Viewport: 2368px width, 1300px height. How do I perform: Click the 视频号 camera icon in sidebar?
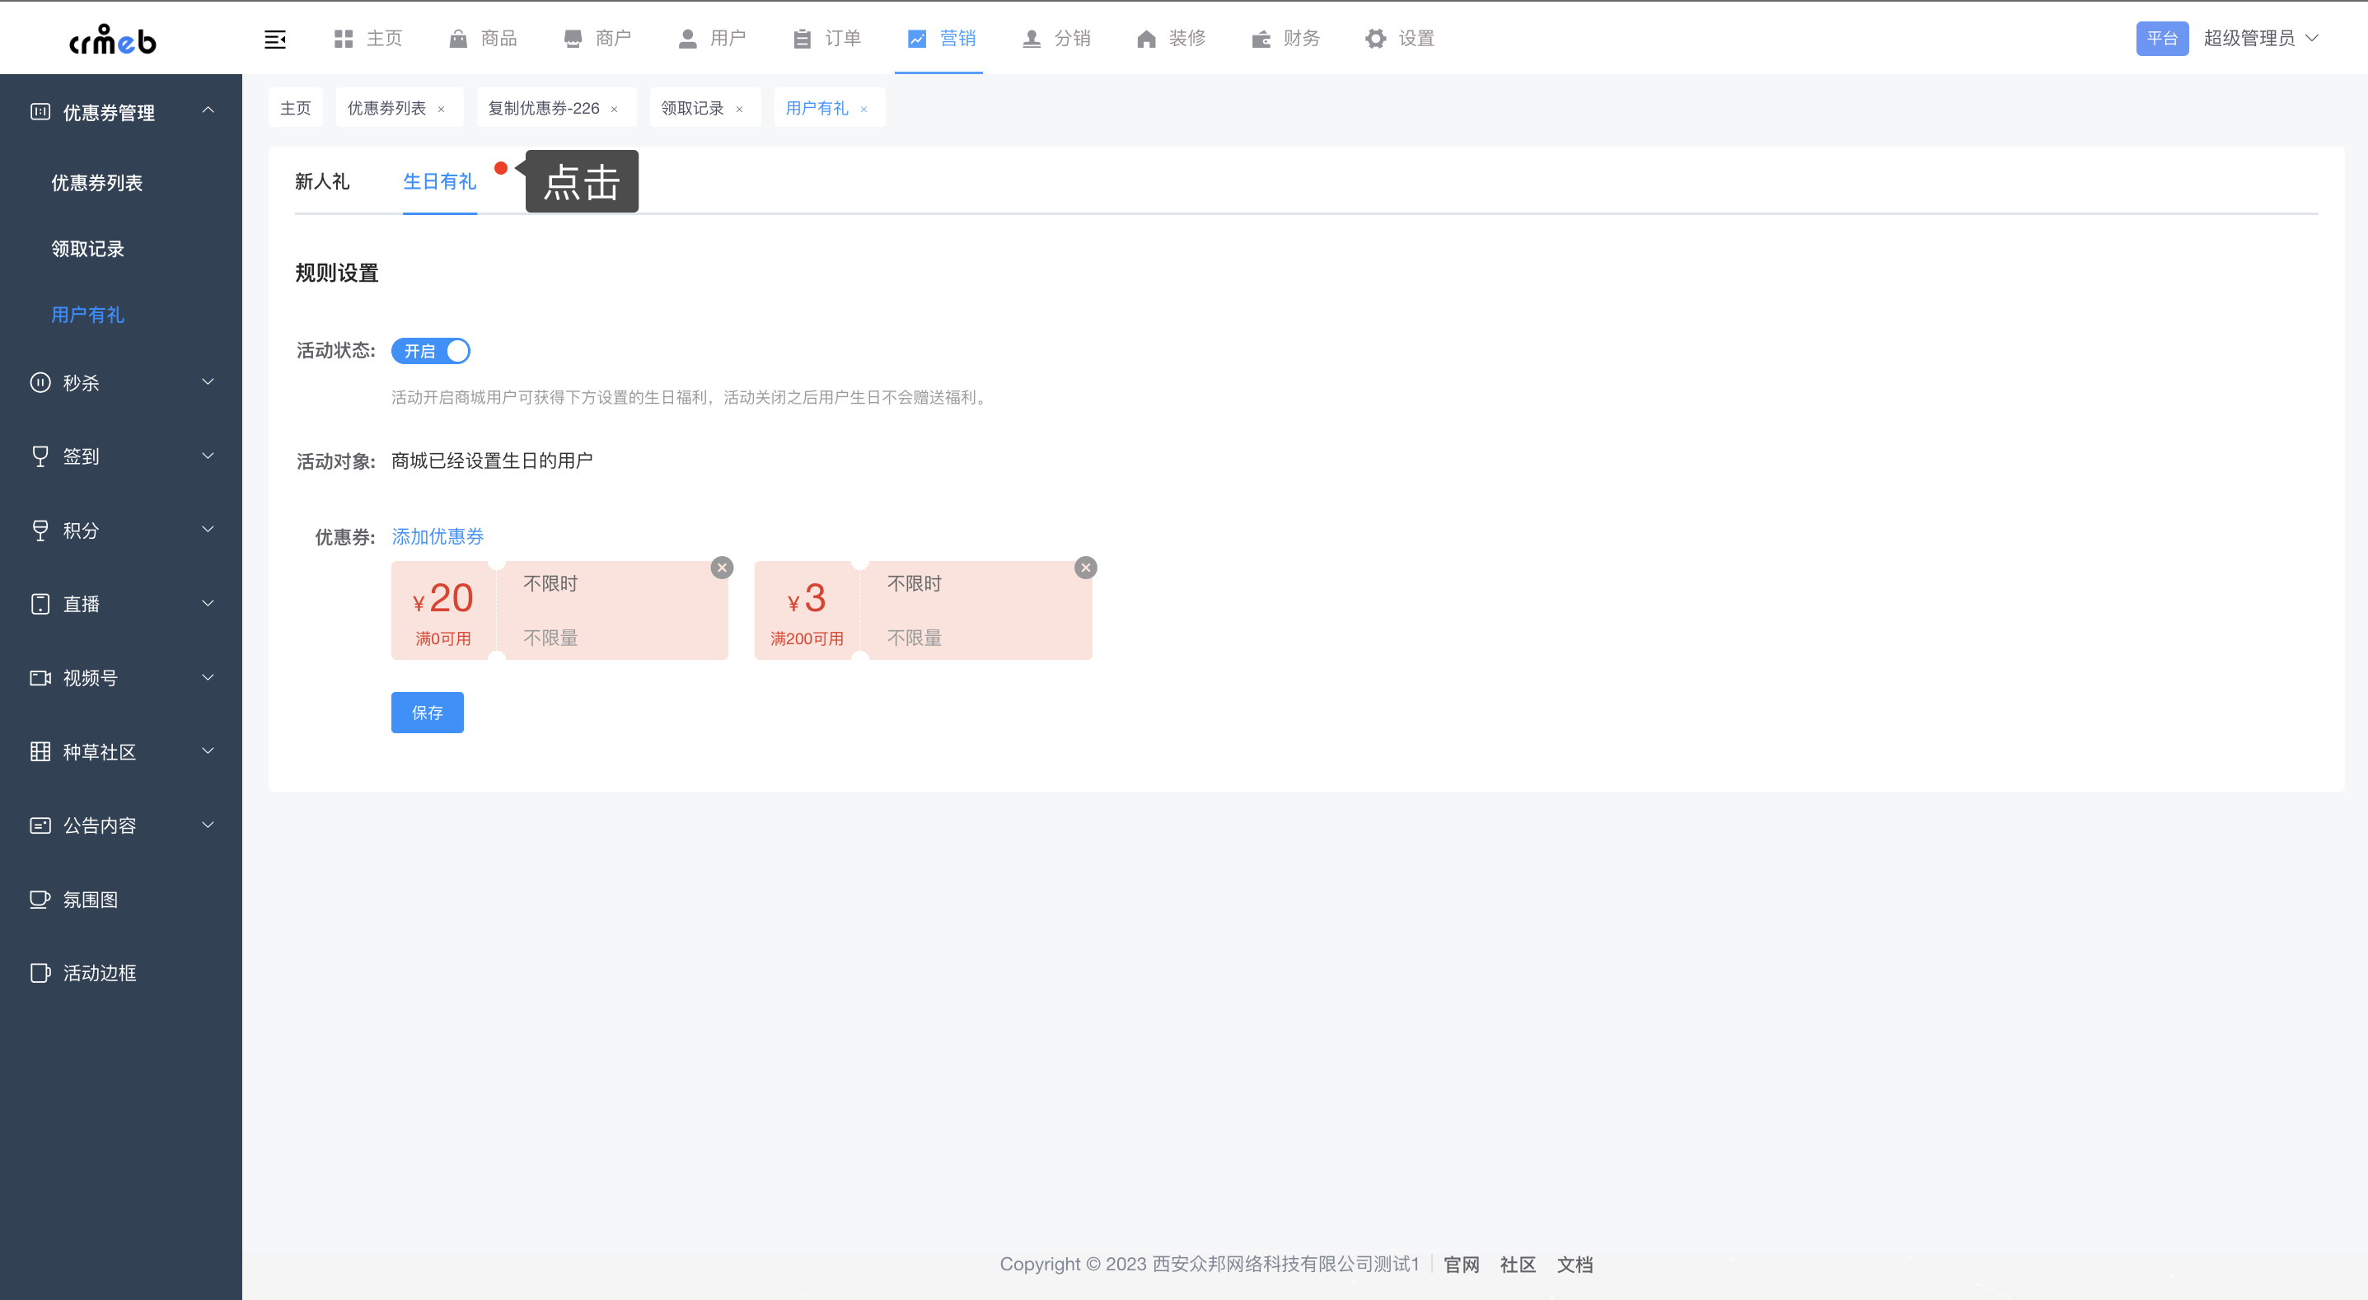[x=40, y=677]
